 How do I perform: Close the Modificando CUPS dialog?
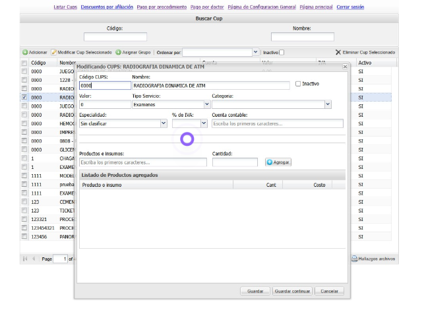tap(345, 67)
